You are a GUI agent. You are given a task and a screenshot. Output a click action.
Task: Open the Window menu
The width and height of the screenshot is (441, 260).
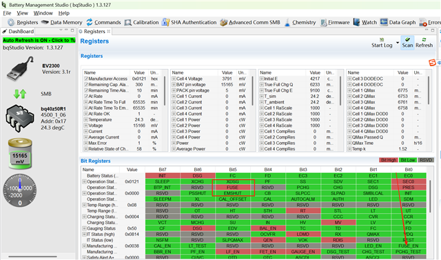point(43,13)
